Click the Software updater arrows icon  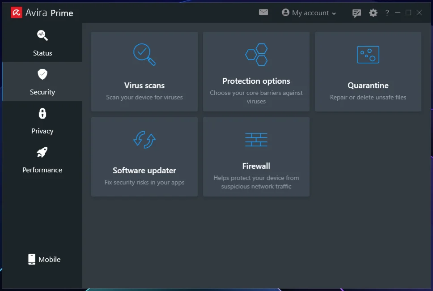click(144, 140)
